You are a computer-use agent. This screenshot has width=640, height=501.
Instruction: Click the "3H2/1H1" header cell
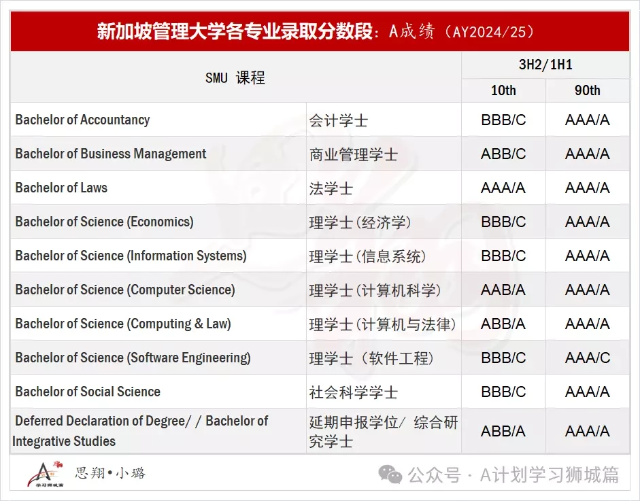[545, 65]
